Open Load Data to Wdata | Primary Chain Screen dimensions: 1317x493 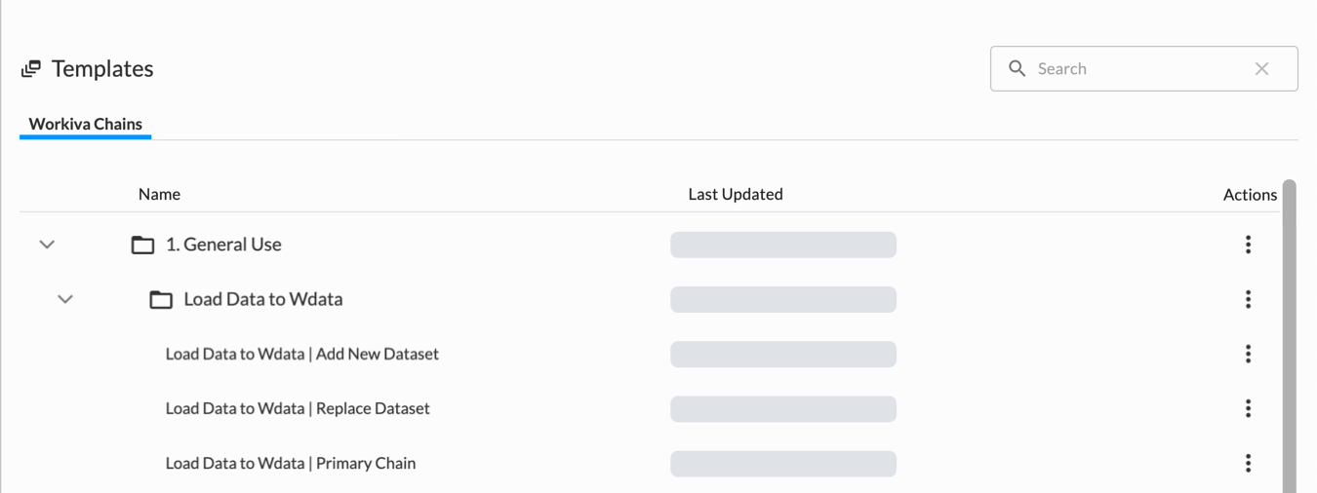(x=291, y=463)
